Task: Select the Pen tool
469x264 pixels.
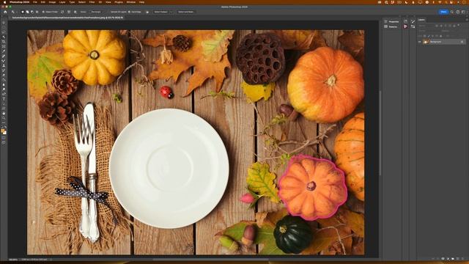Action: (4, 95)
